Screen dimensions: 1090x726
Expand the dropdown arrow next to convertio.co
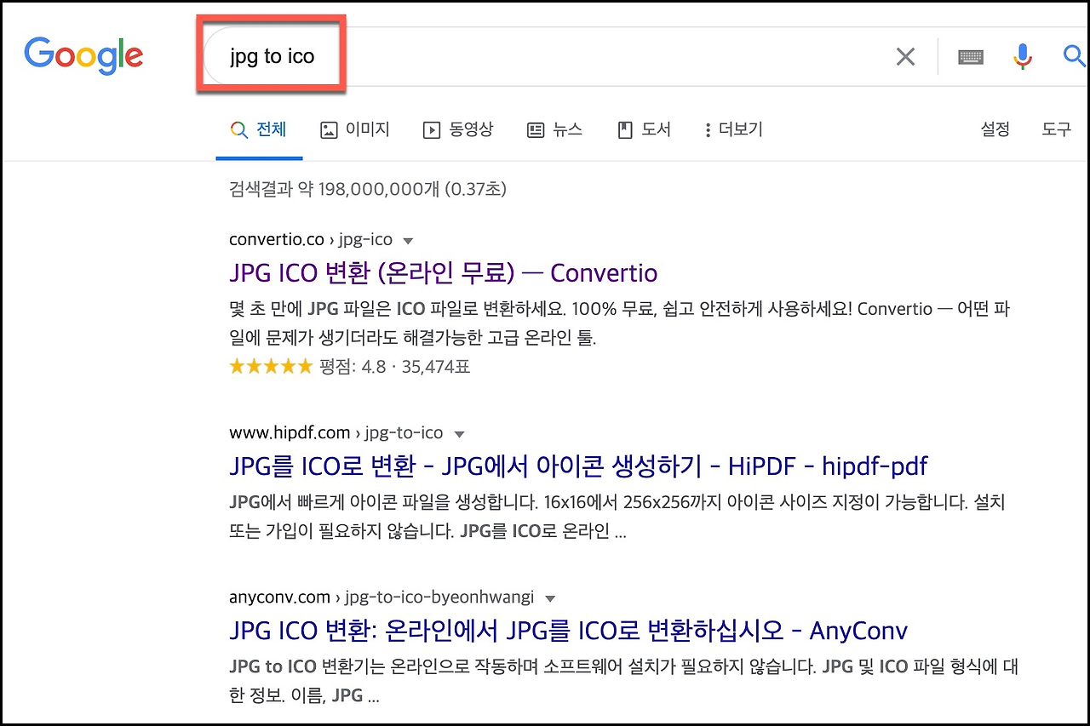407,241
